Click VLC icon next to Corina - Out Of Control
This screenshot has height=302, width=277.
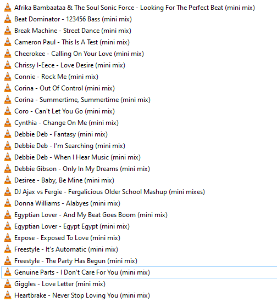(x=8, y=88)
